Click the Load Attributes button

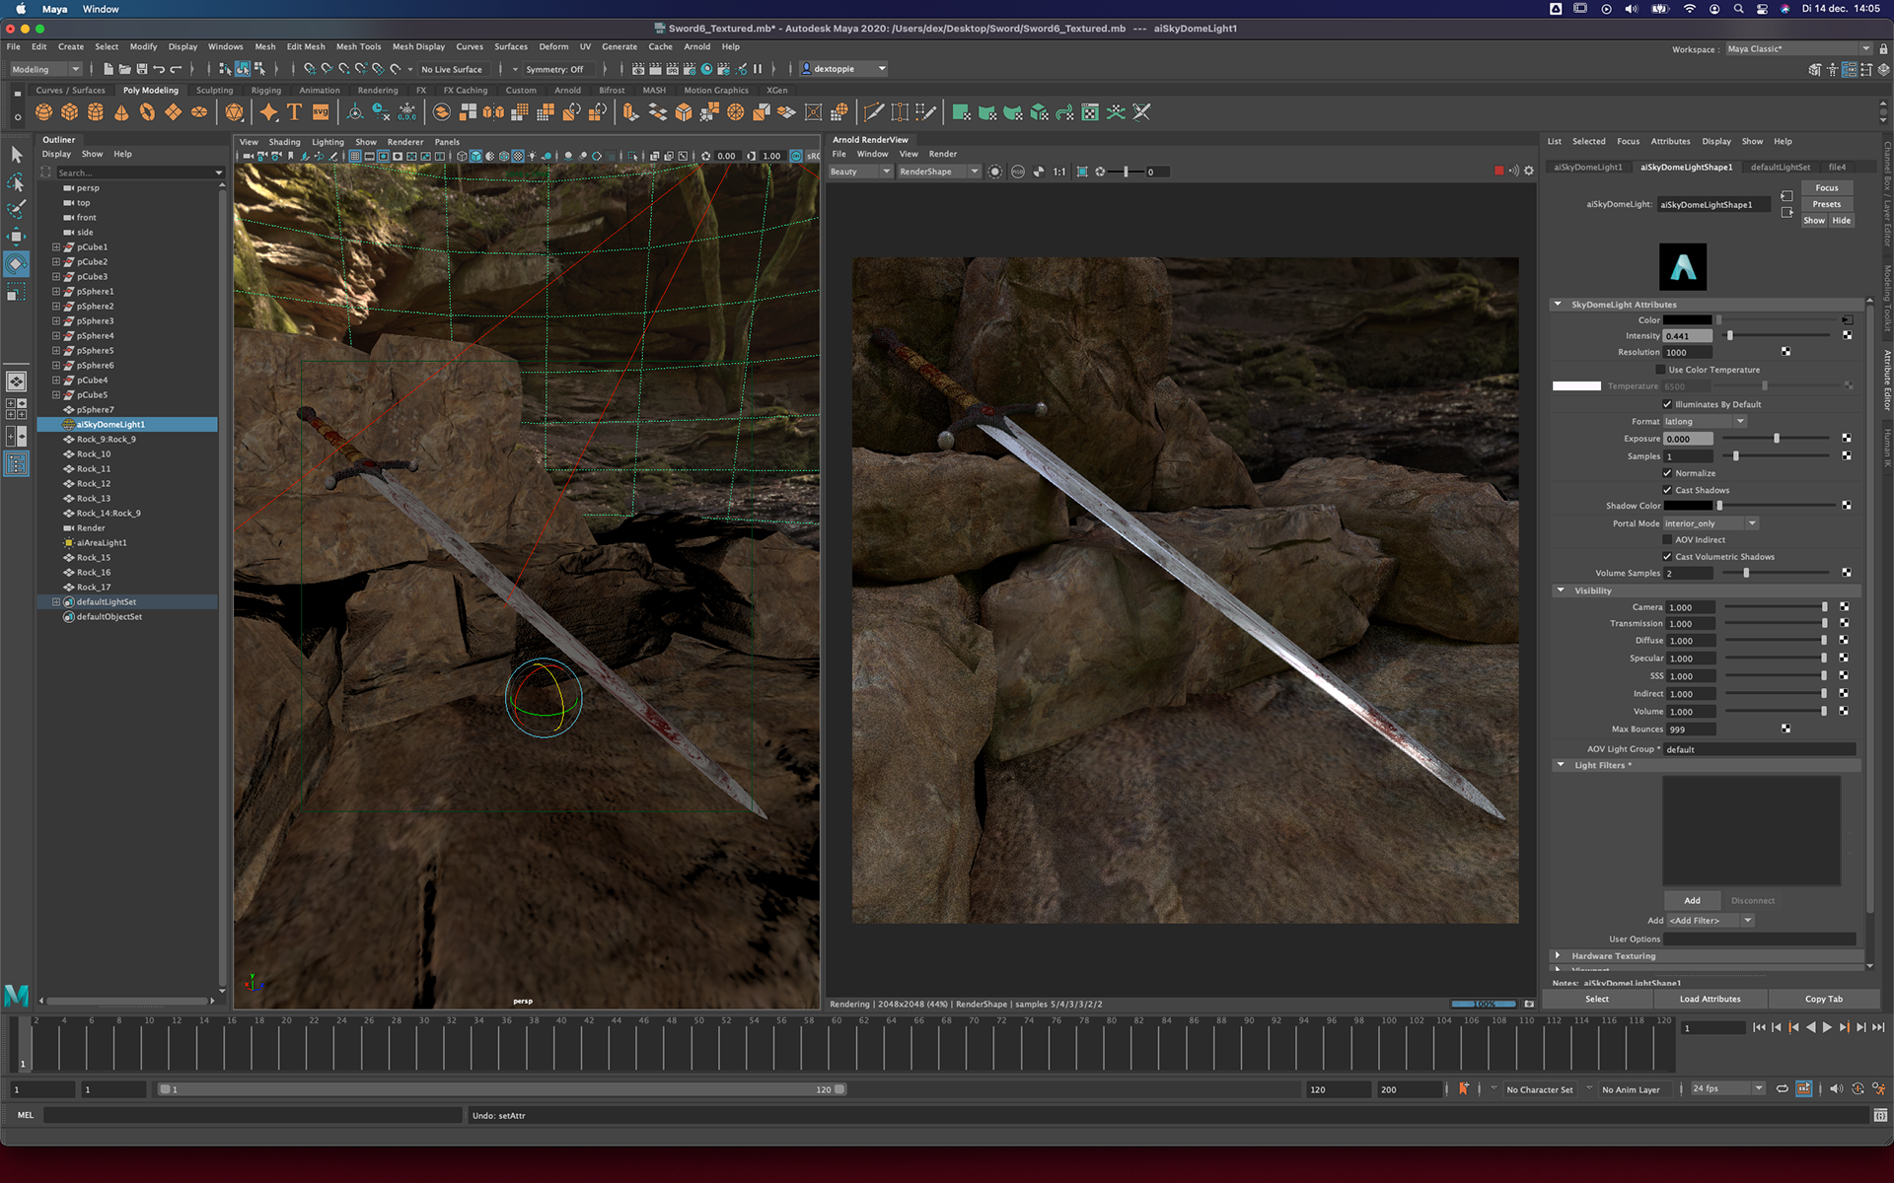tap(1710, 999)
